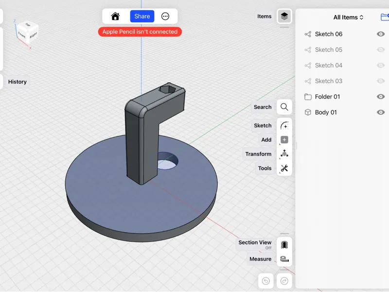This screenshot has height=292, width=389.
Task: Select the Sketch tool icon
Action: tap(284, 126)
